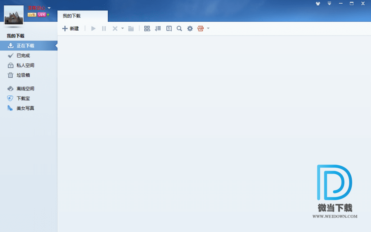Image resolution: width=371 pixels, height=232 pixels.
Task: Click the delete task X icon
Action: point(115,29)
